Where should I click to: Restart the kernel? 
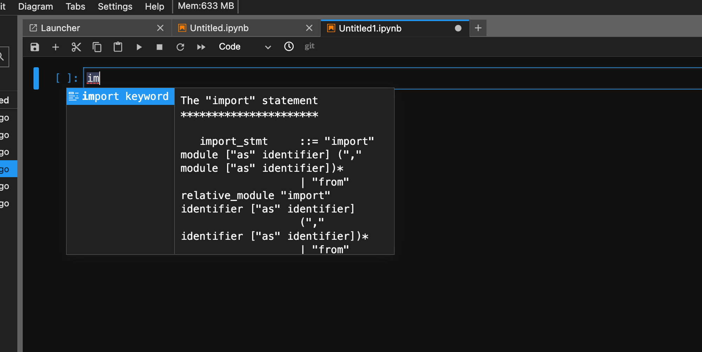tap(180, 47)
